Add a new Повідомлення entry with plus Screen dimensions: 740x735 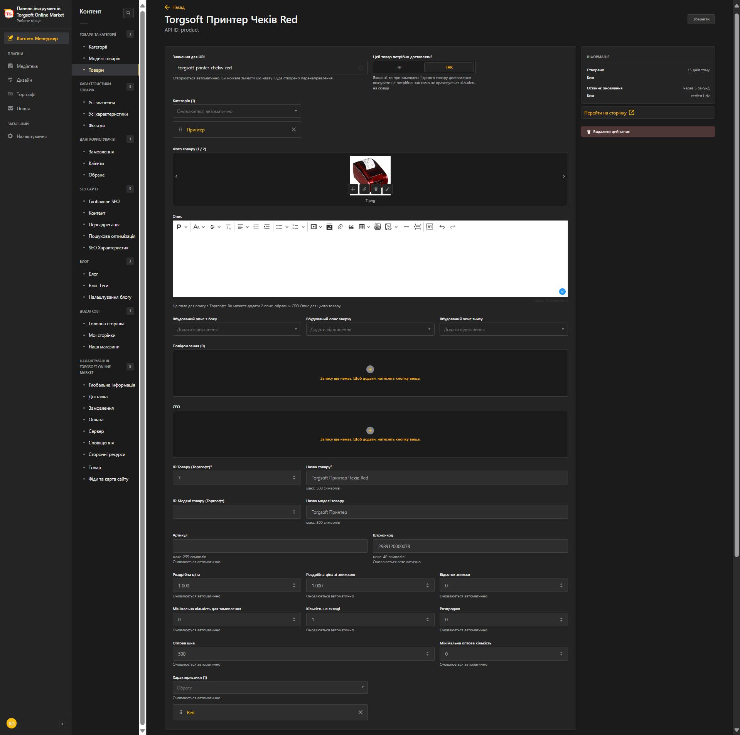click(x=370, y=369)
